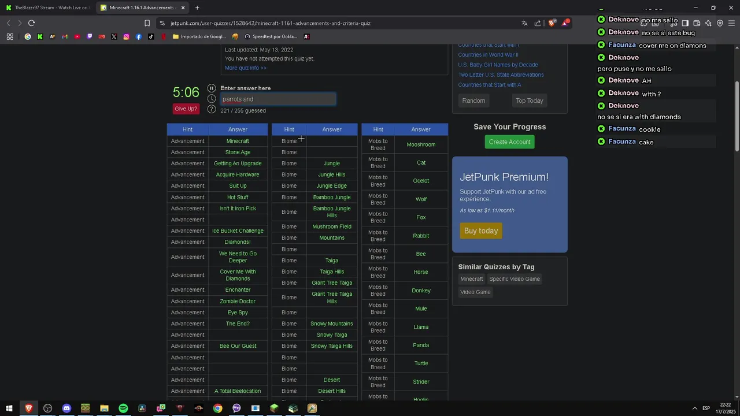Open Google bookmark icon
The height and width of the screenshot is (416, 740).
click(28, 36)
